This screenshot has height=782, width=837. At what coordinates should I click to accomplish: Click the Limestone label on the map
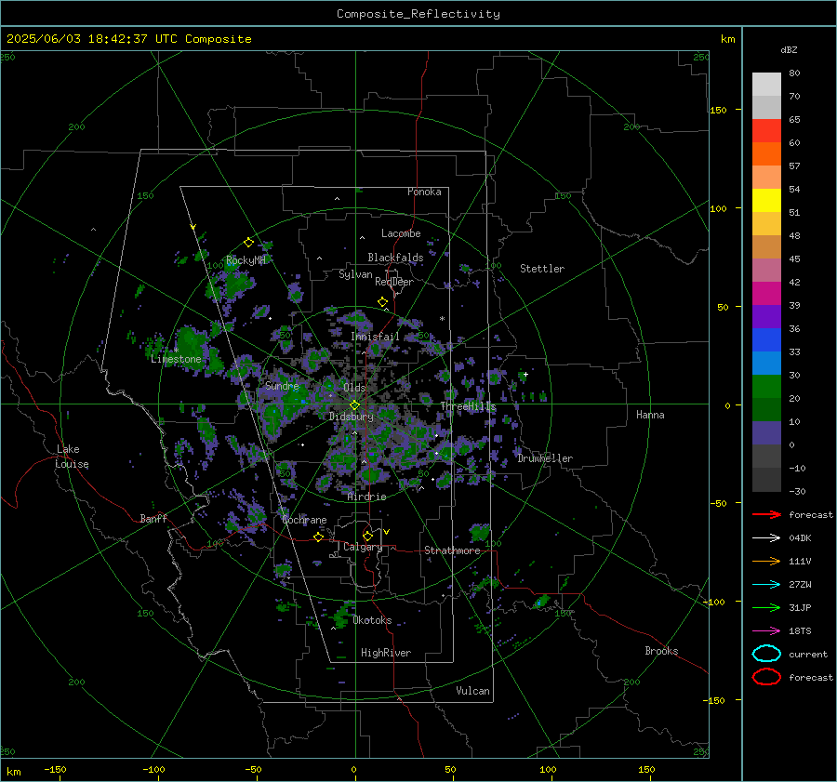pos(176,359)
